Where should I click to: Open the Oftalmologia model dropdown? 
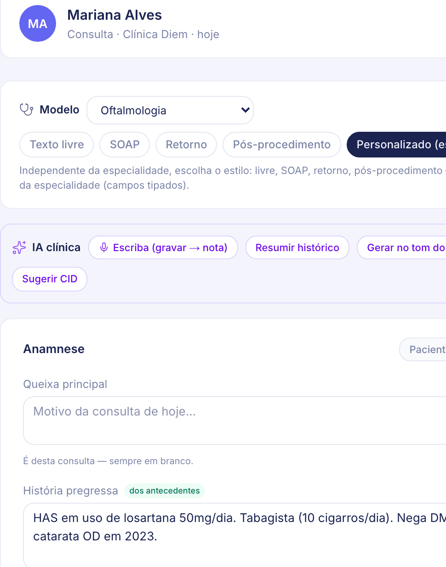(170, 110)
